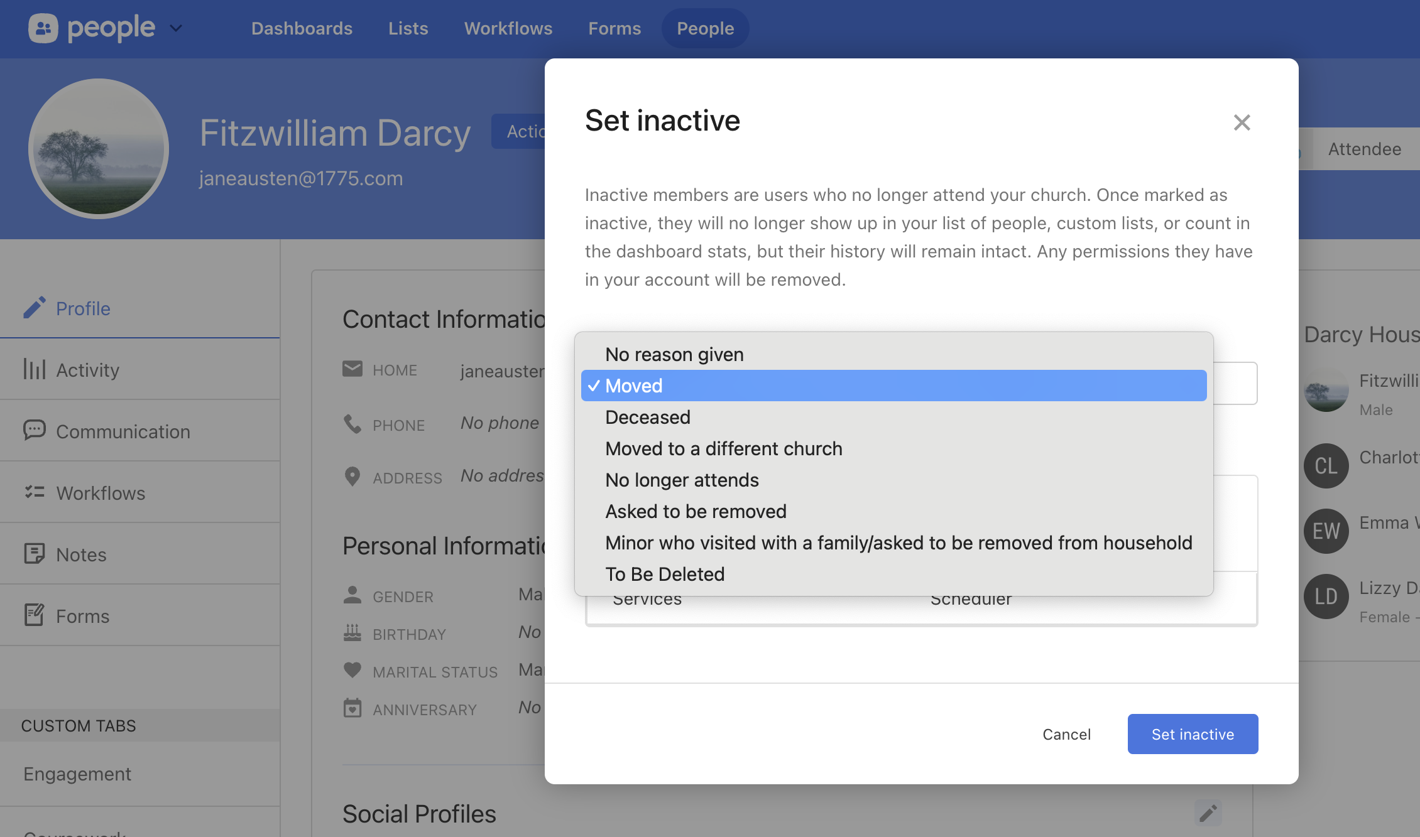This screenshot has width=1420, height=837.
Task: Click the people app logo icon
Action: coord(43,28)
